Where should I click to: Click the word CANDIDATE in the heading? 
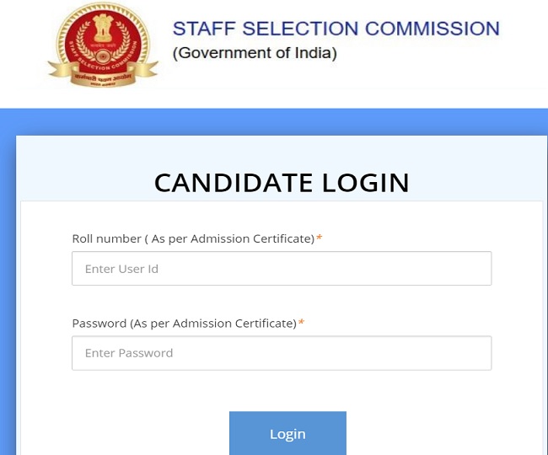pos(234,183)
